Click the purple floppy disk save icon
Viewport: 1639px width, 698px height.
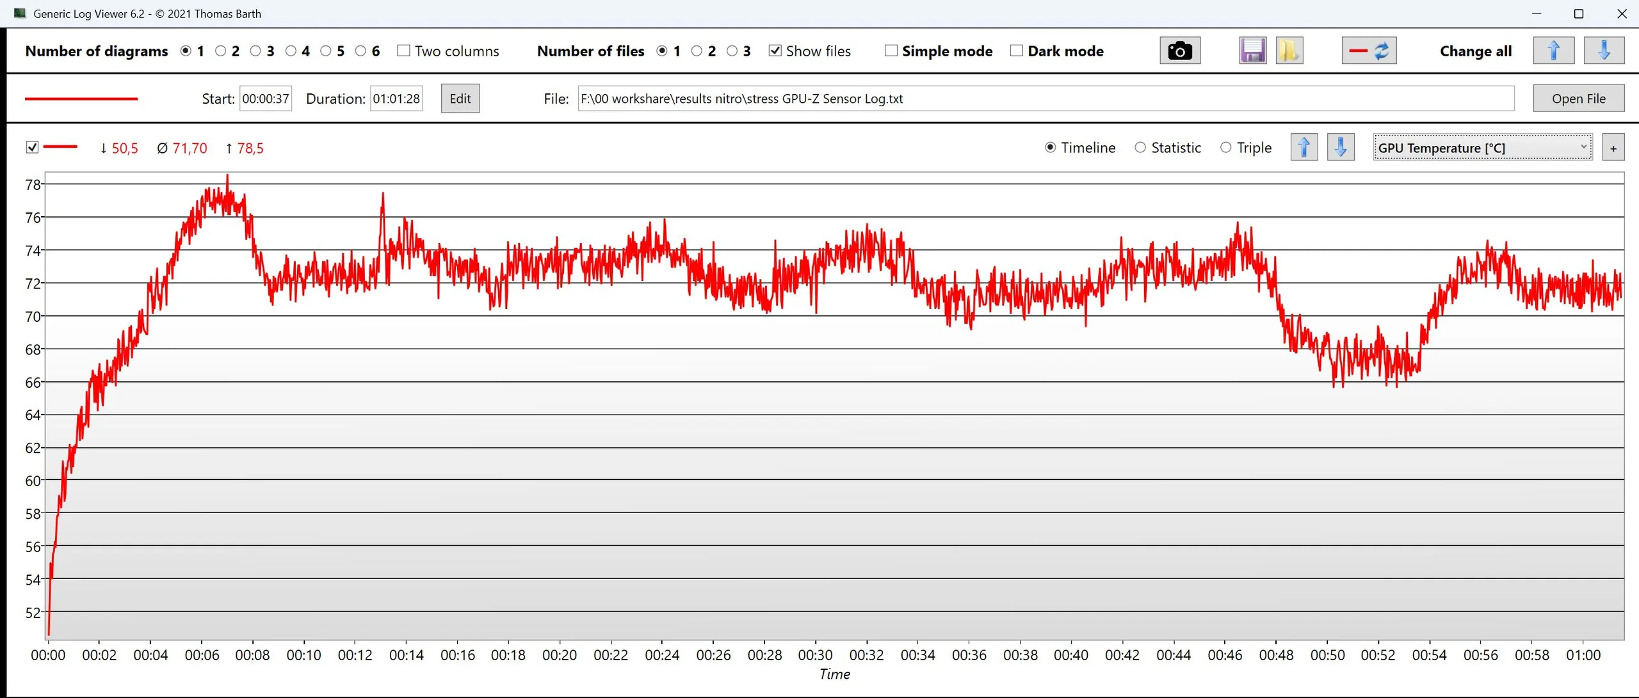coord(1252,51)
